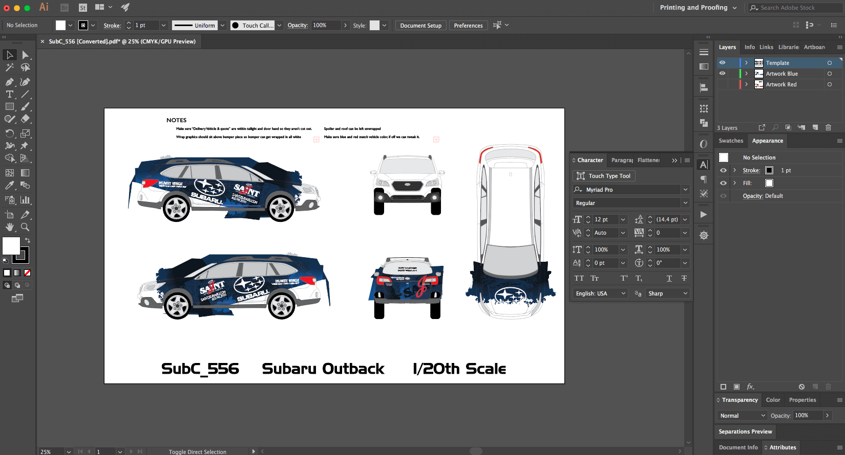Toggle Stroke visibility in Appearance panel
This screenshot has height=455, width=845.
tap(723, 170)
